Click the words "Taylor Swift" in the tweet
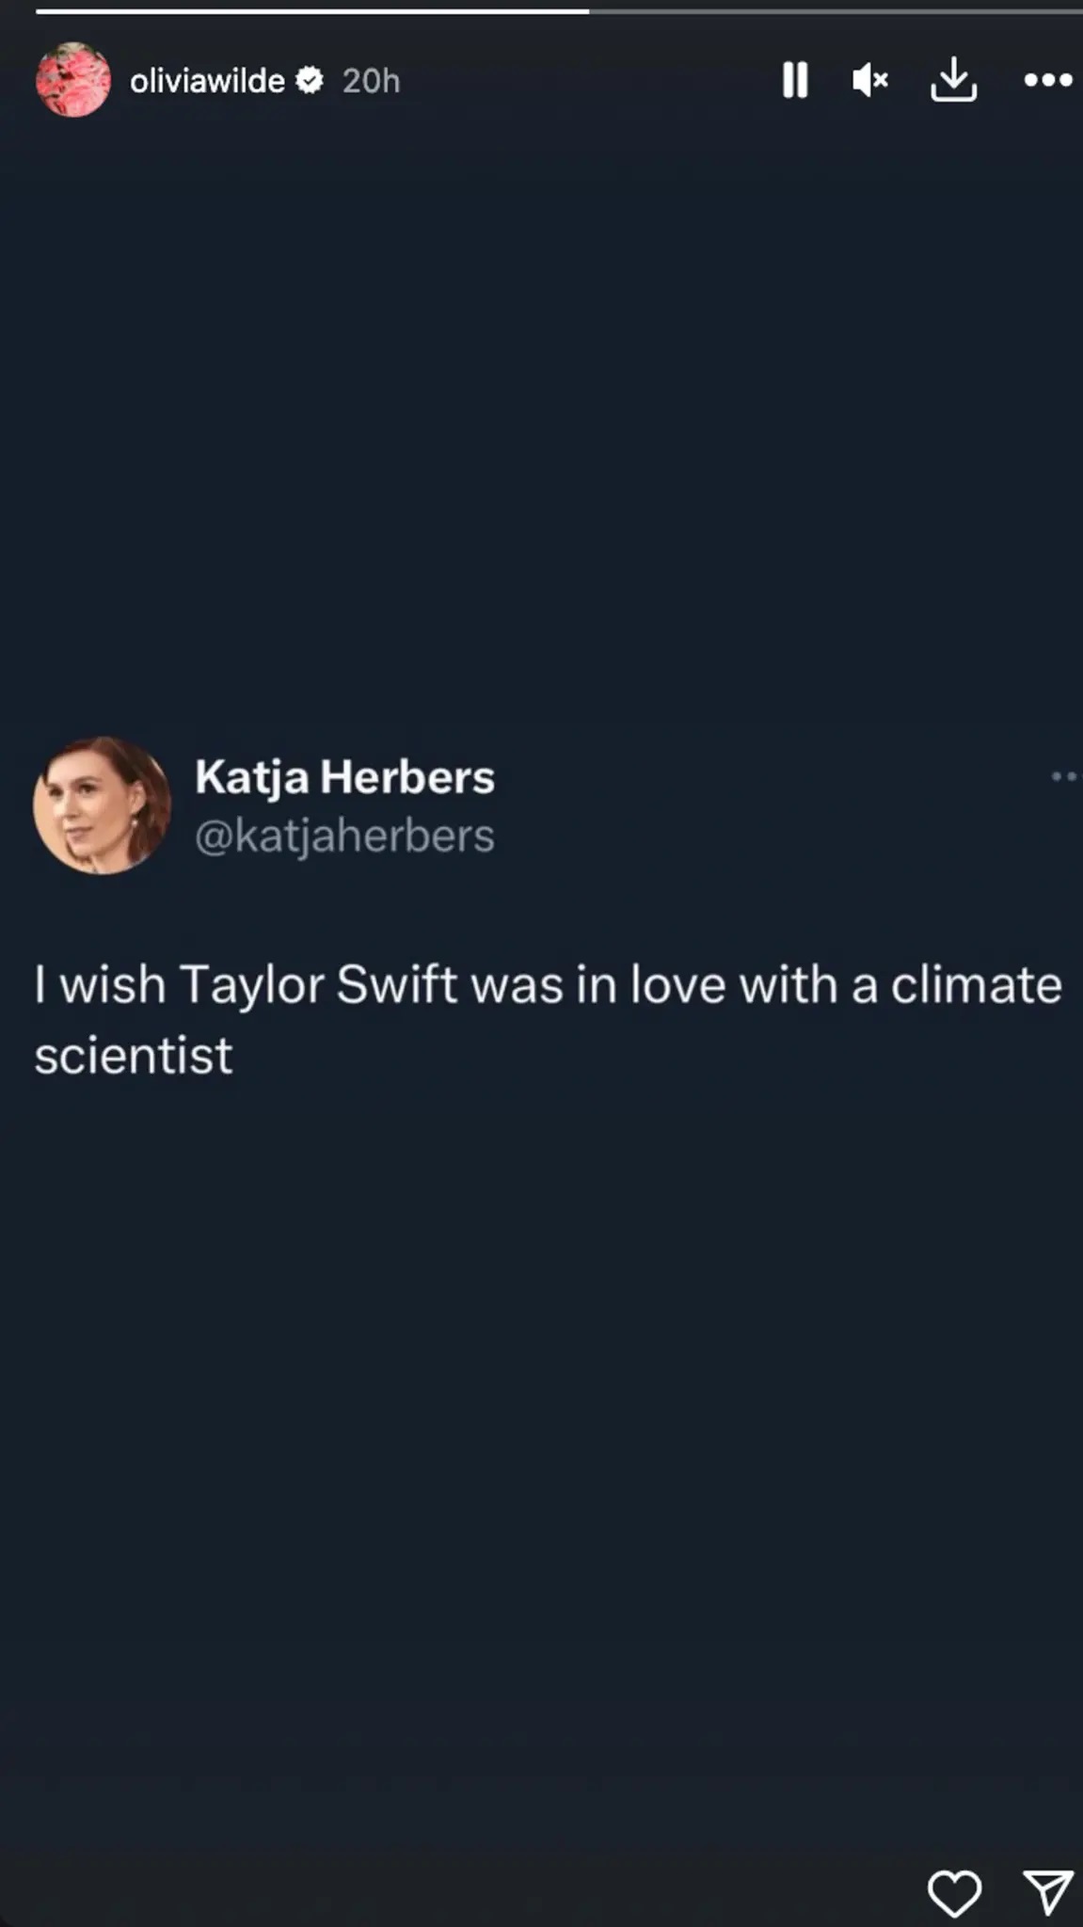 click(318, 986)
